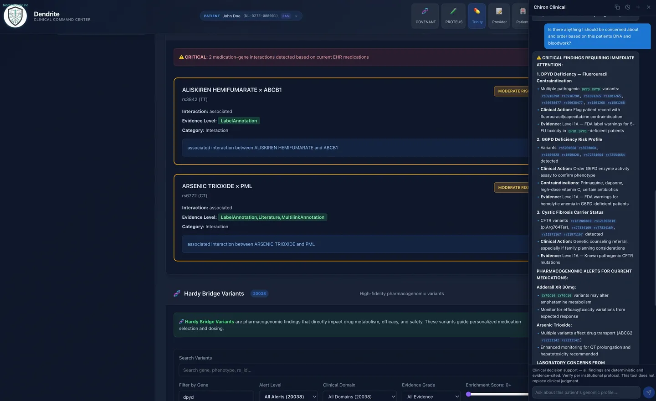Image resolution: width=656 pixels, height=401 pixels.
Task: Click the Filter by Gene field
Action: [215, 396]
